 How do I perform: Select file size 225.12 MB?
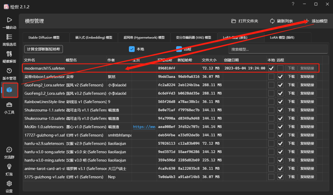212,160
